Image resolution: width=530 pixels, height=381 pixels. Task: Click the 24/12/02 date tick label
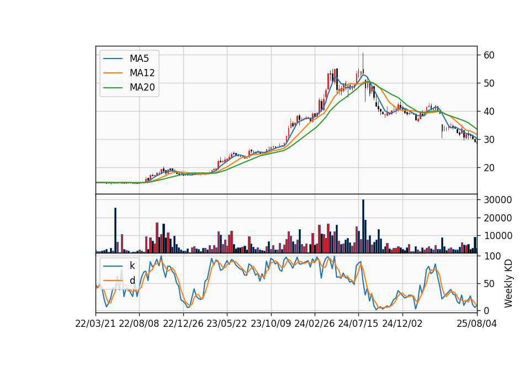pos(402,324)
